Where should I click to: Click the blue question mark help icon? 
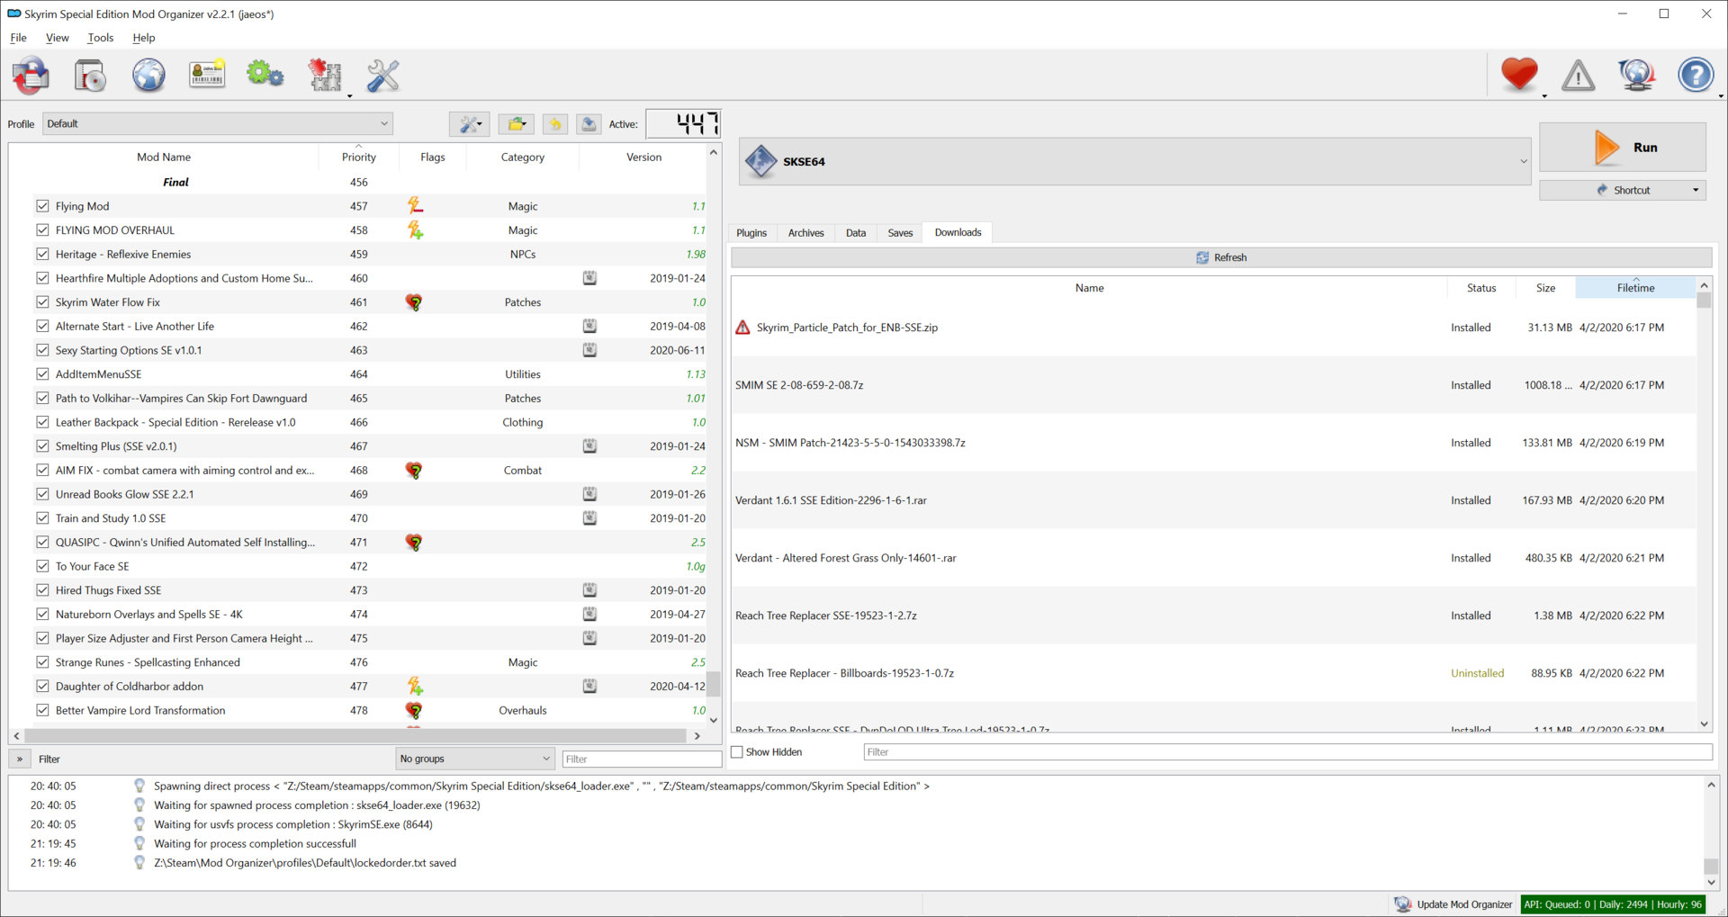(1696, 75)
